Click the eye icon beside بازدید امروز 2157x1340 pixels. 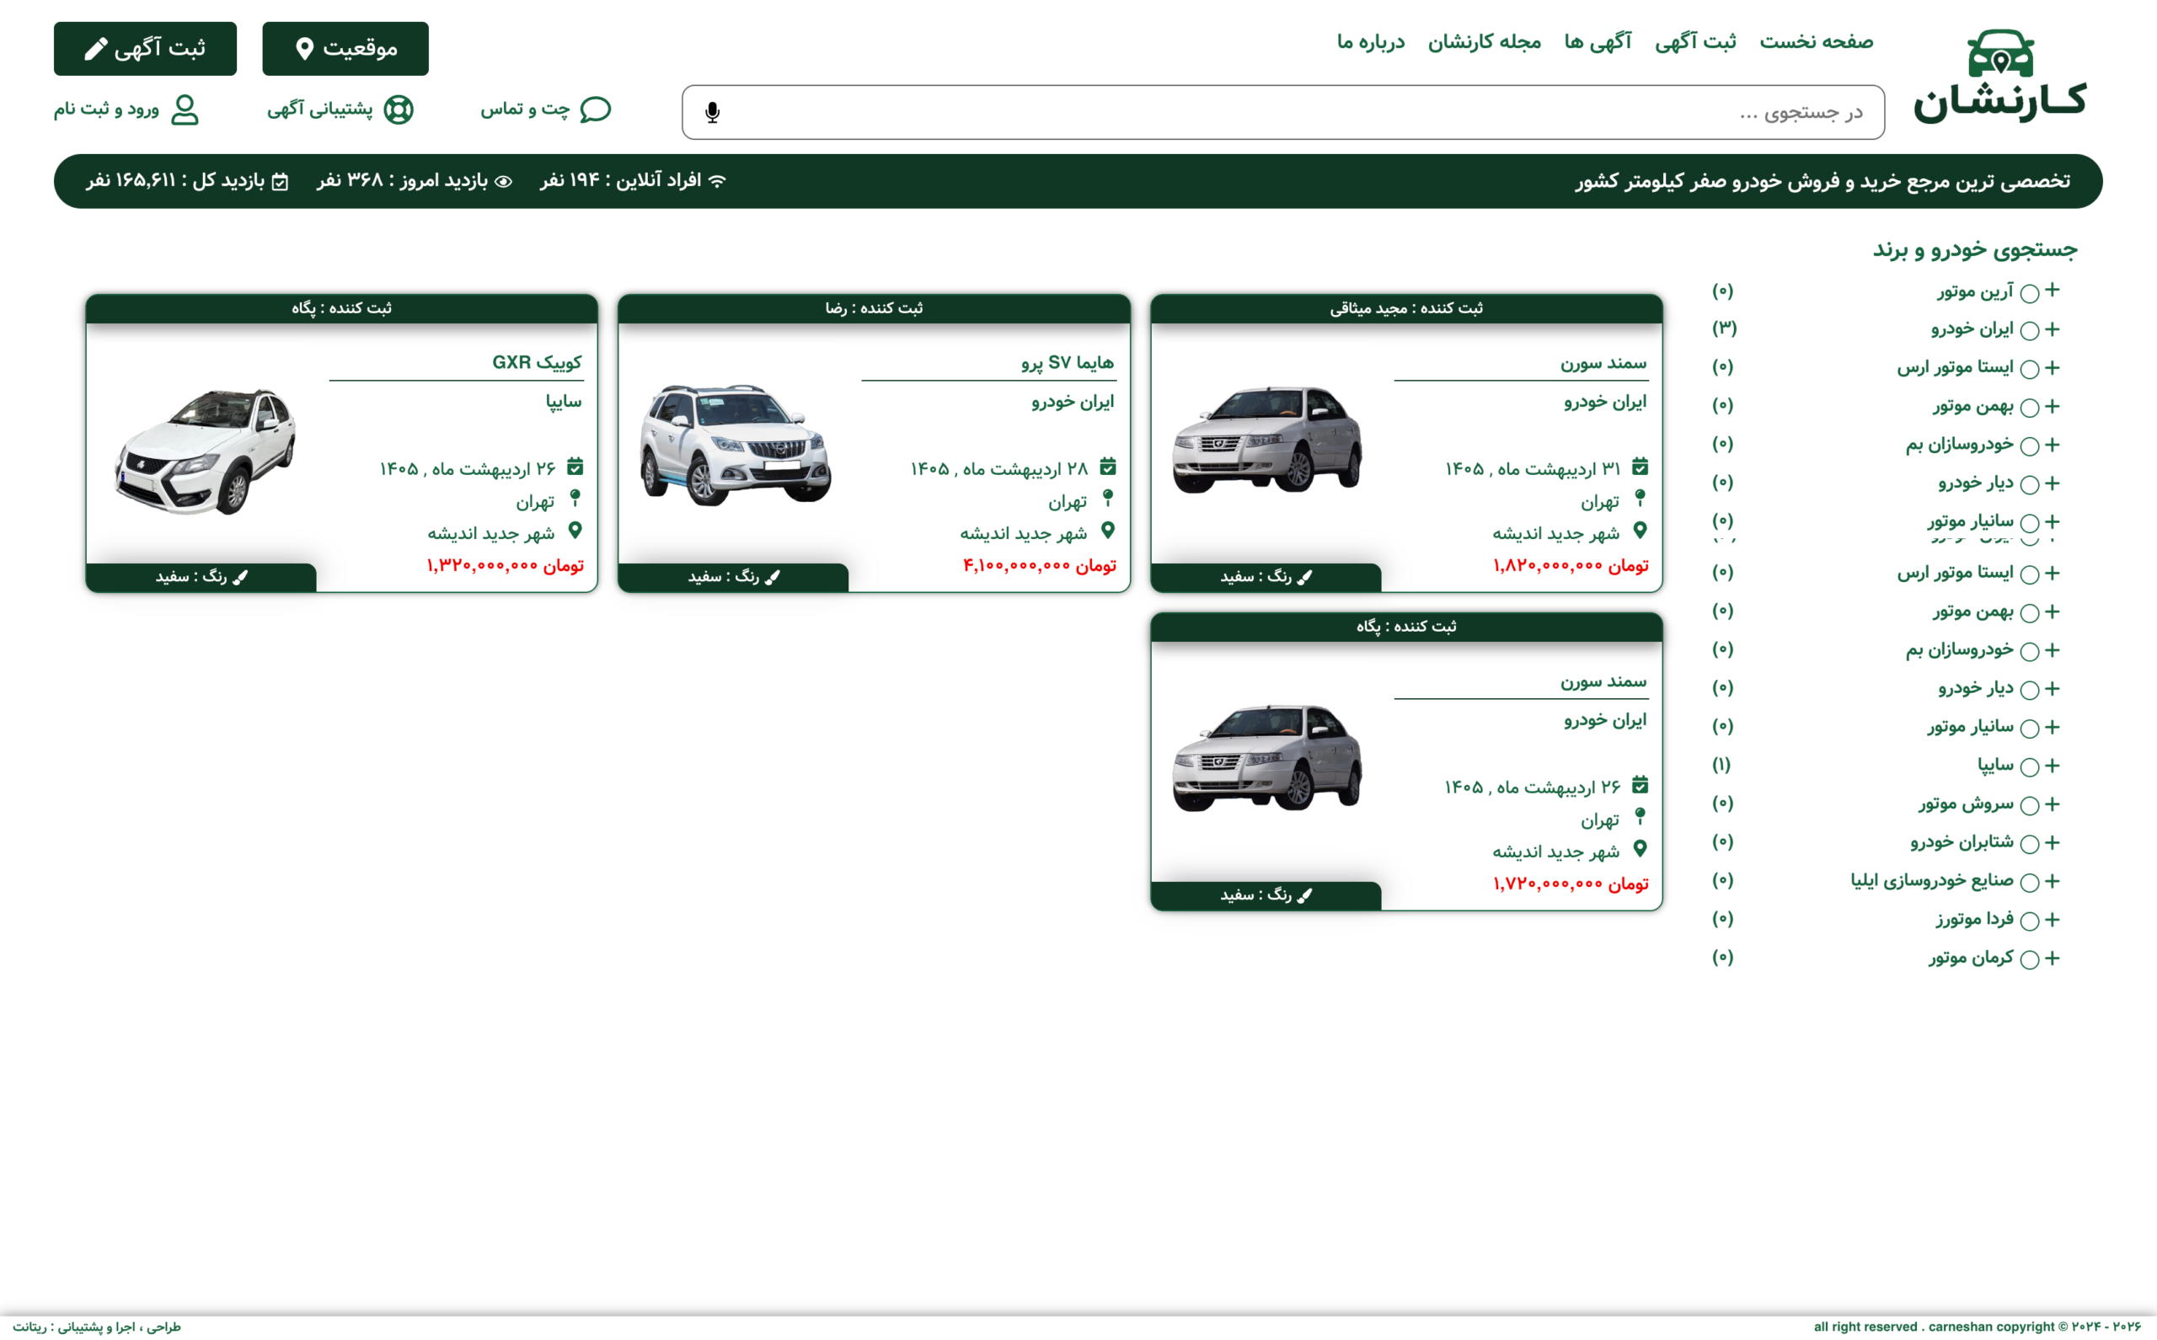503,182
